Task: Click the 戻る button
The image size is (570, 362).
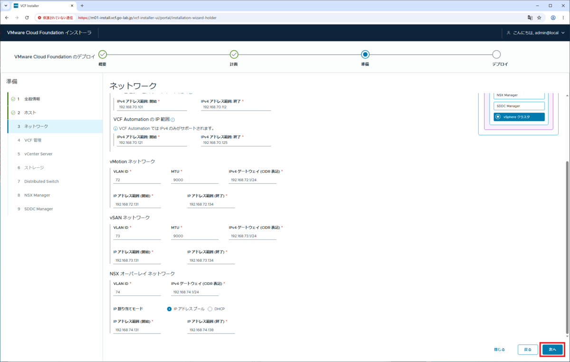Action: click(528, 349)
